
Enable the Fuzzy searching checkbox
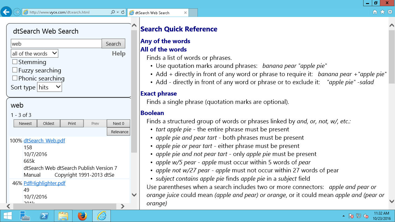[15, 70]
